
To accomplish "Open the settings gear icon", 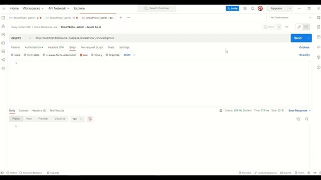I will tap(245, 8).
